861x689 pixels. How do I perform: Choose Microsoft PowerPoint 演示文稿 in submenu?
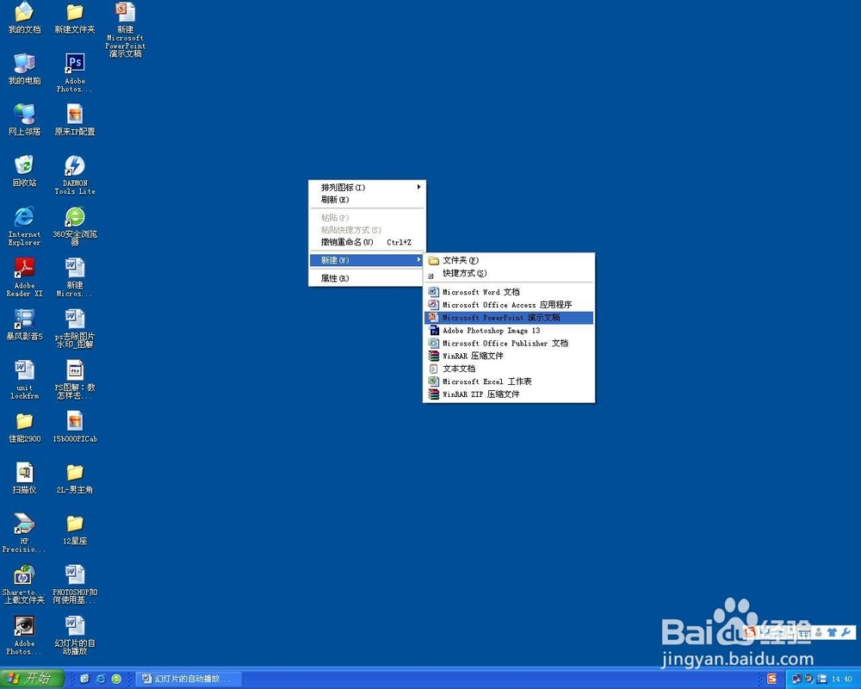[x=509, y=318]
